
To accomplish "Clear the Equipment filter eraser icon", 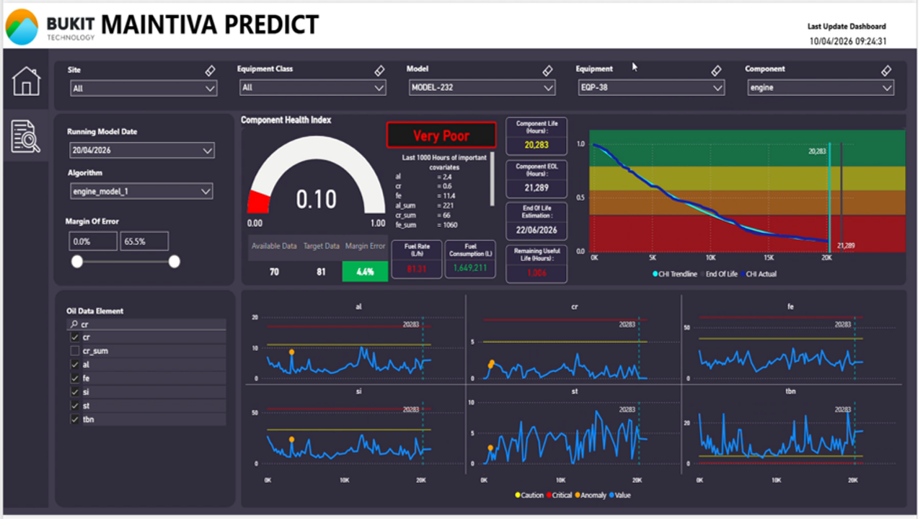I will coord(717,71).
